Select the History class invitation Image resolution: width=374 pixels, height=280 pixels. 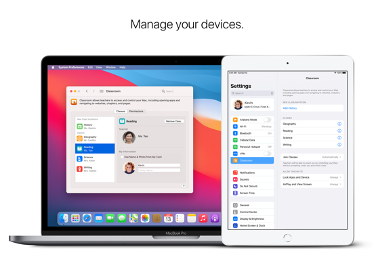coord(95,126)
